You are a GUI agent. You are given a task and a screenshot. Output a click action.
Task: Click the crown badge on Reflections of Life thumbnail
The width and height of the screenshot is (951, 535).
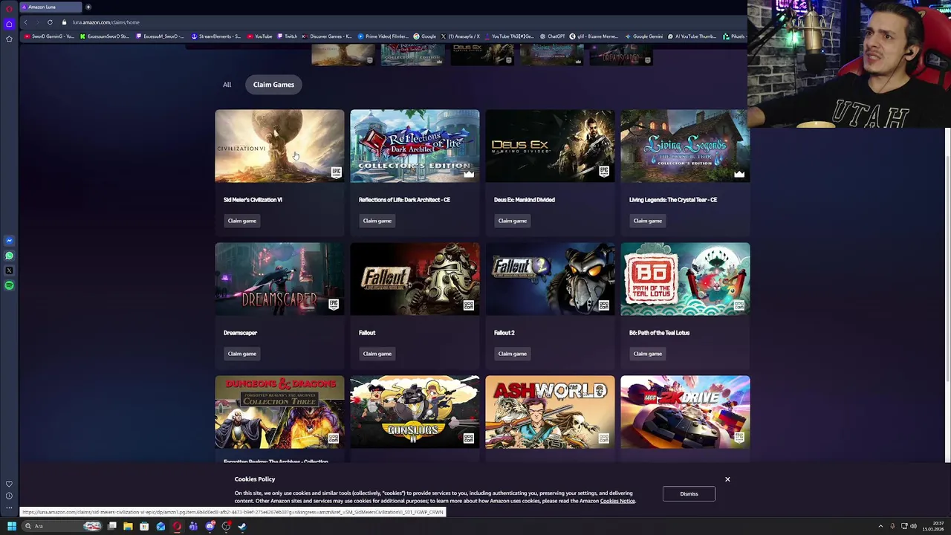pos(469,174)
